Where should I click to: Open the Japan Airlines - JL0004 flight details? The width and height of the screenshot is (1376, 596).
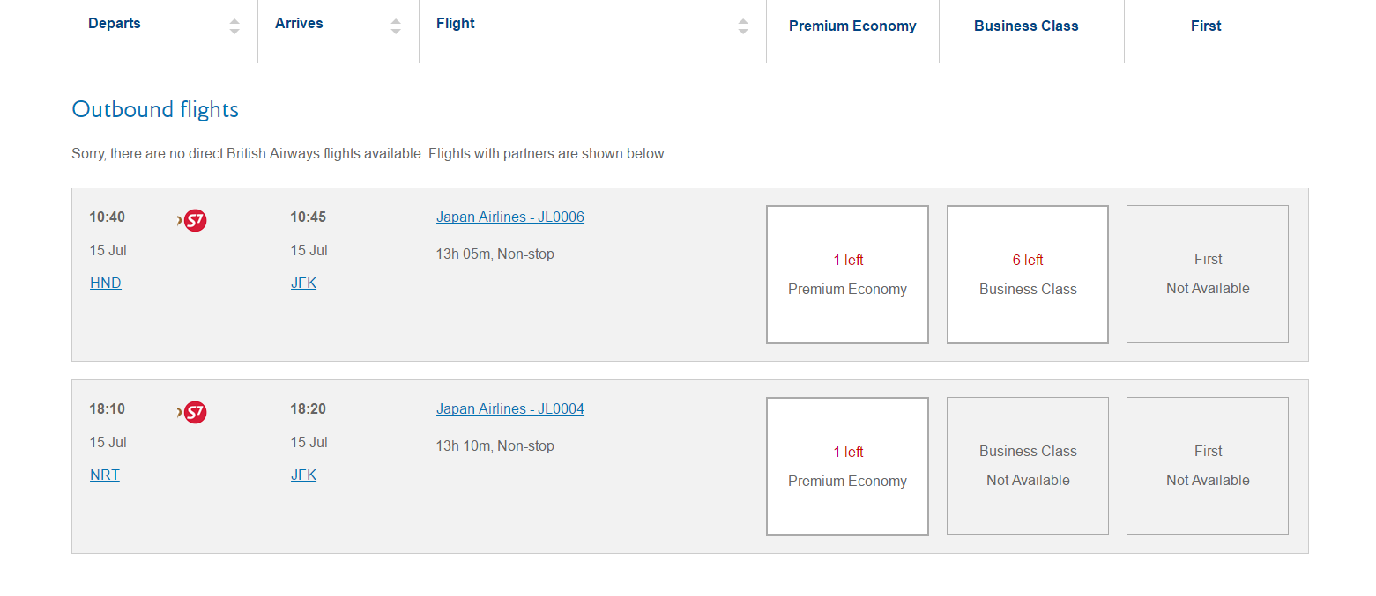(x=510, y=408)
